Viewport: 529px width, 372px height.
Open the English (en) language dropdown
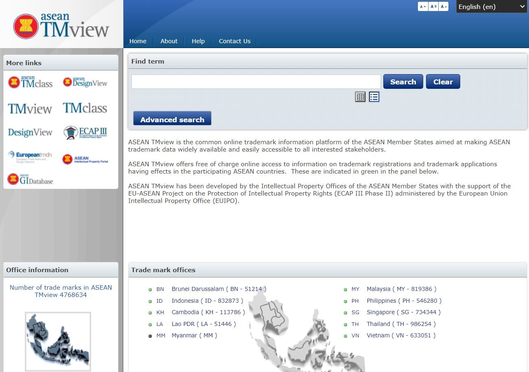491,7
